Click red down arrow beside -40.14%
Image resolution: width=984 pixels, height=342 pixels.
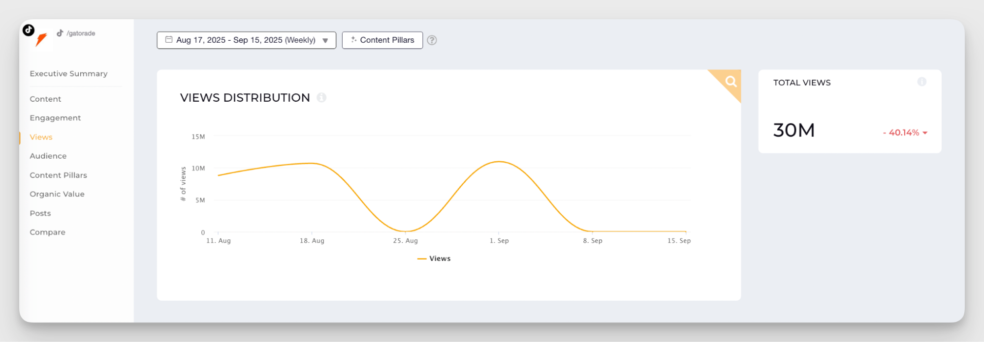[x=925, y=133]
